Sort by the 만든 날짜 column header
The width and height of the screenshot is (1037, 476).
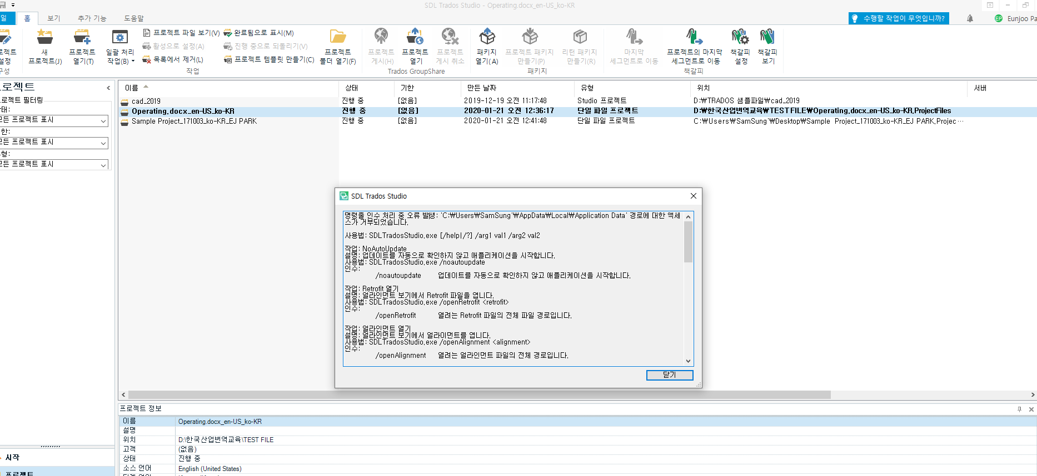click(x=517, y=88)
